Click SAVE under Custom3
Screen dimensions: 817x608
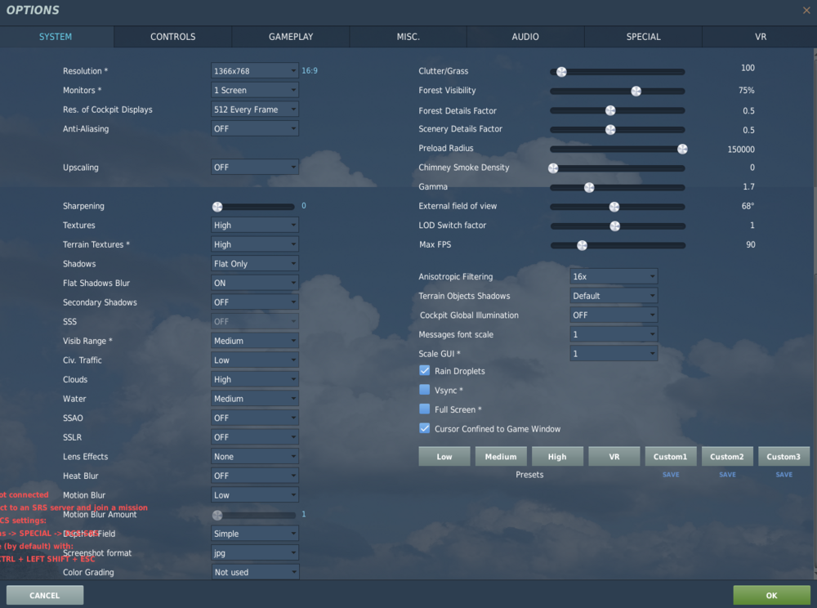point(784,475)
